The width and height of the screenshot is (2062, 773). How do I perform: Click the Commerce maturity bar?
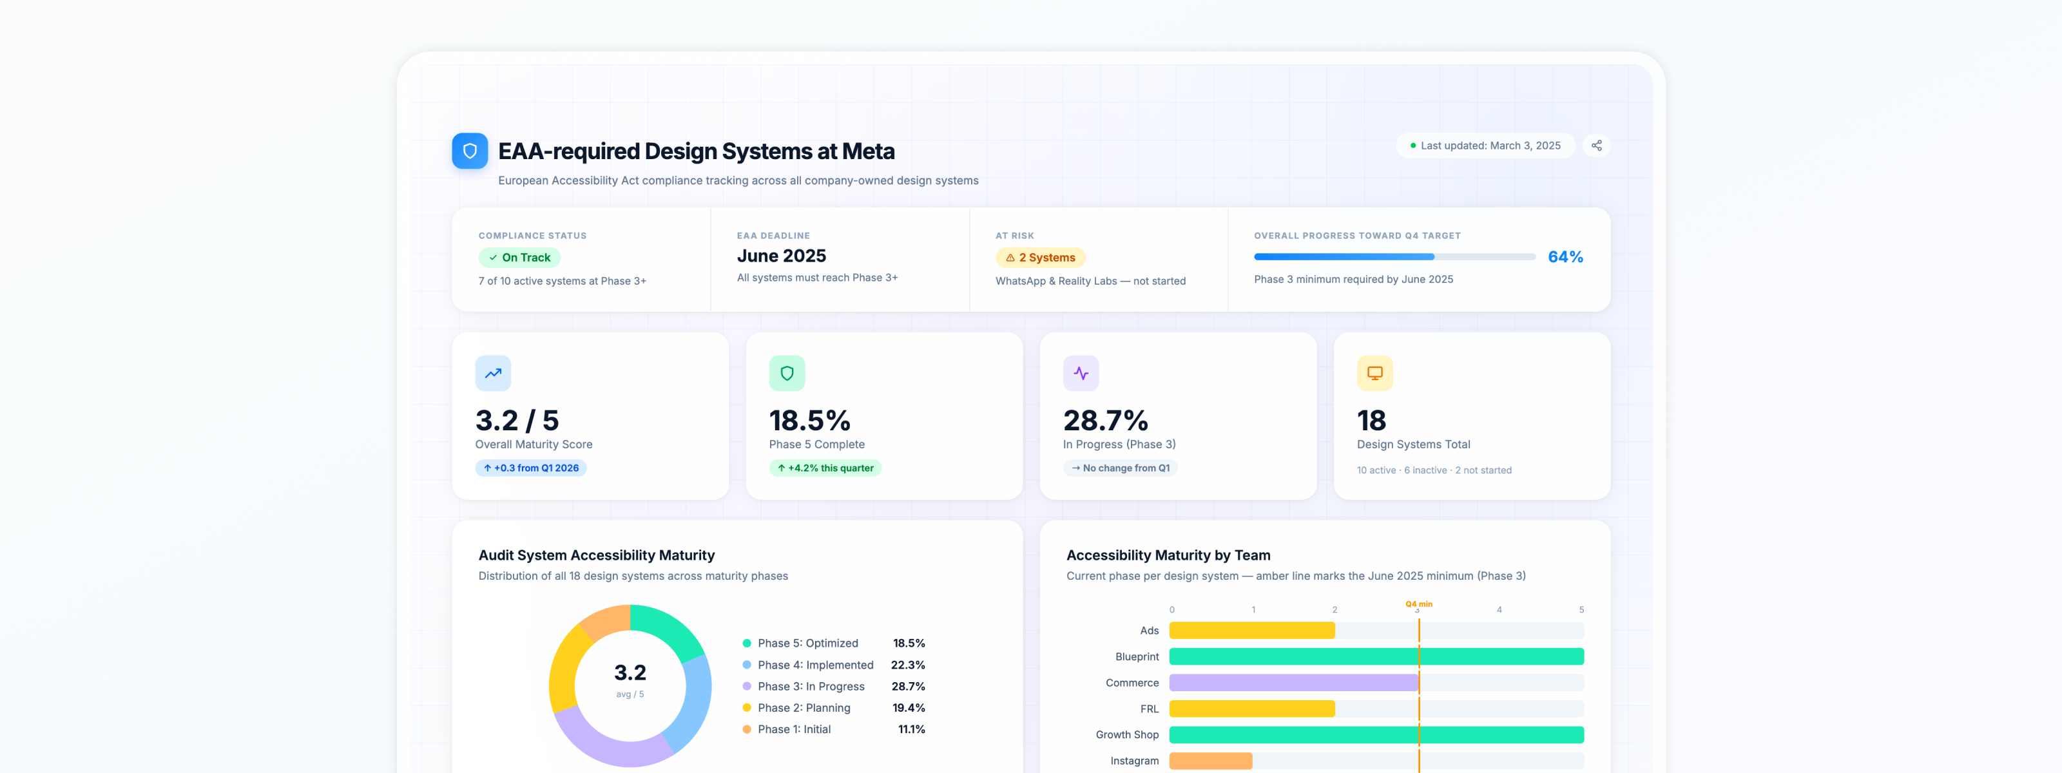coord(1293,683)
